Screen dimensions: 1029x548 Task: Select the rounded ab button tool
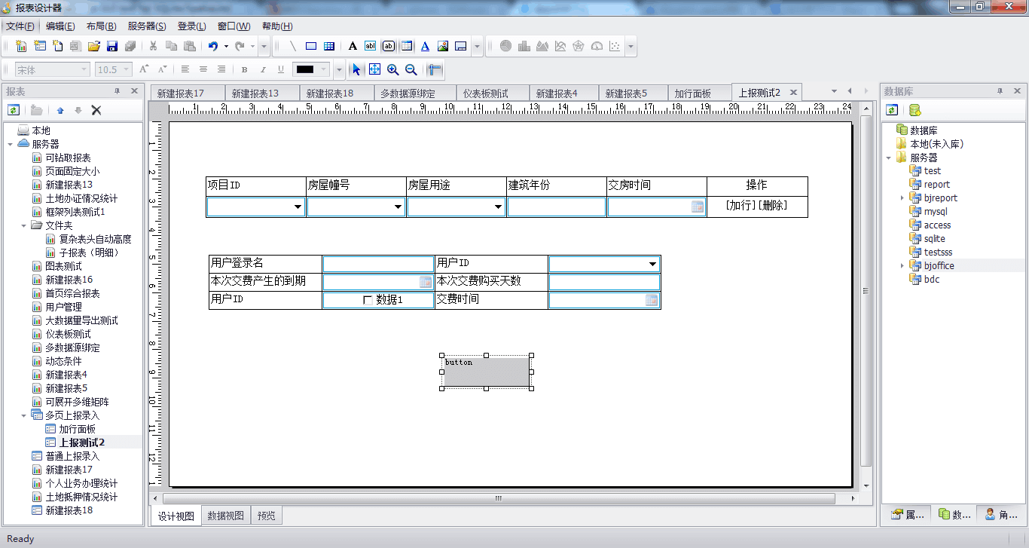[x=388, y=46]
